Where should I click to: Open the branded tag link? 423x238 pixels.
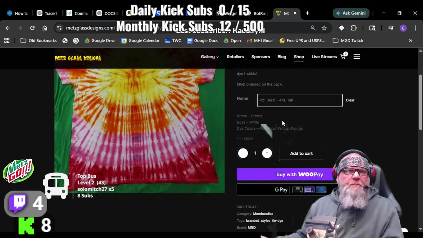point(252,221)
